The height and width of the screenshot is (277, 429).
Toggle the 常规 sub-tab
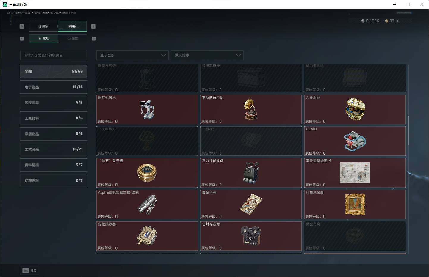[x=43, y=39]
